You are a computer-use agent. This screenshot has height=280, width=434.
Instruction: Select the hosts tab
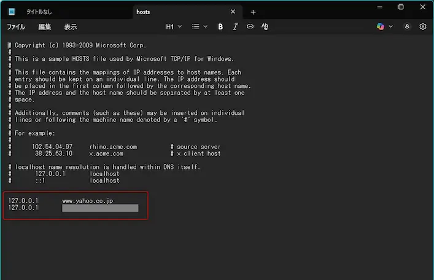144,12
